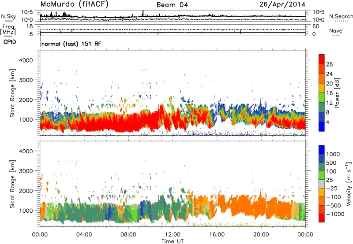Click the 4000 tick on the power panel axis
This screenshot has width=353, height=244.
(26, 60)
